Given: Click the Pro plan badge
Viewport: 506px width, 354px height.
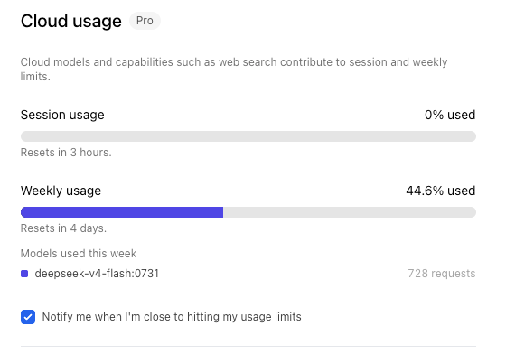Looking at the screenshot, I should pyautogui.click(x=145, y=21).
